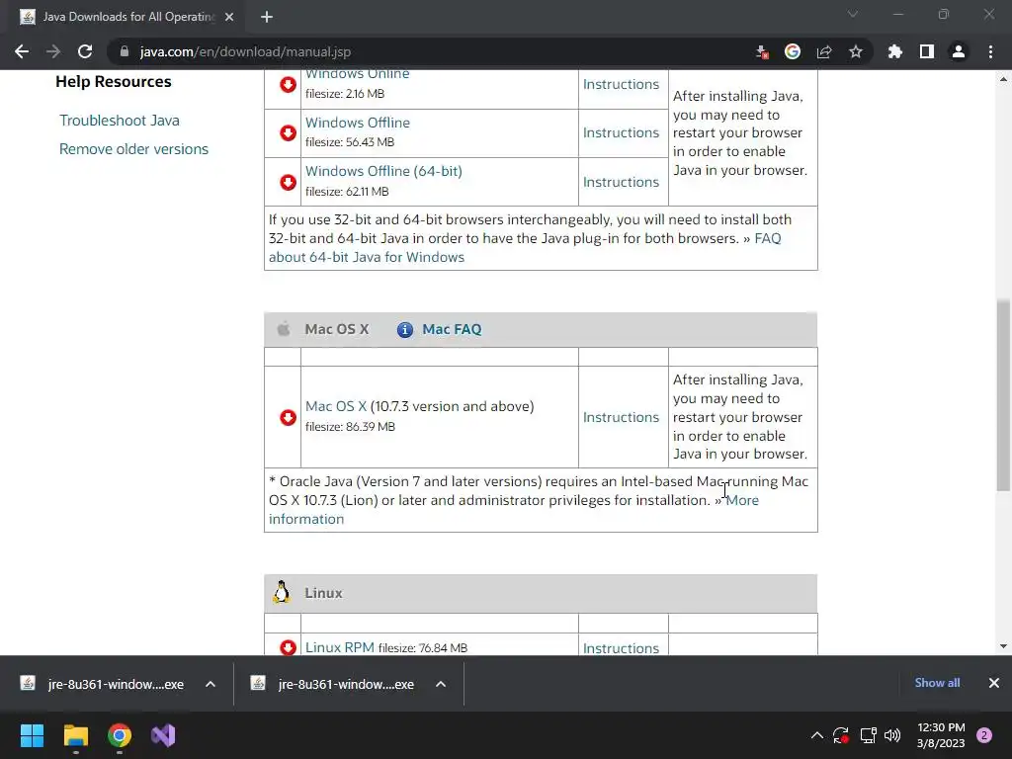Open the Mac FAQ link
Screen dimensions: 1012x759
click(x=452, y=329)
